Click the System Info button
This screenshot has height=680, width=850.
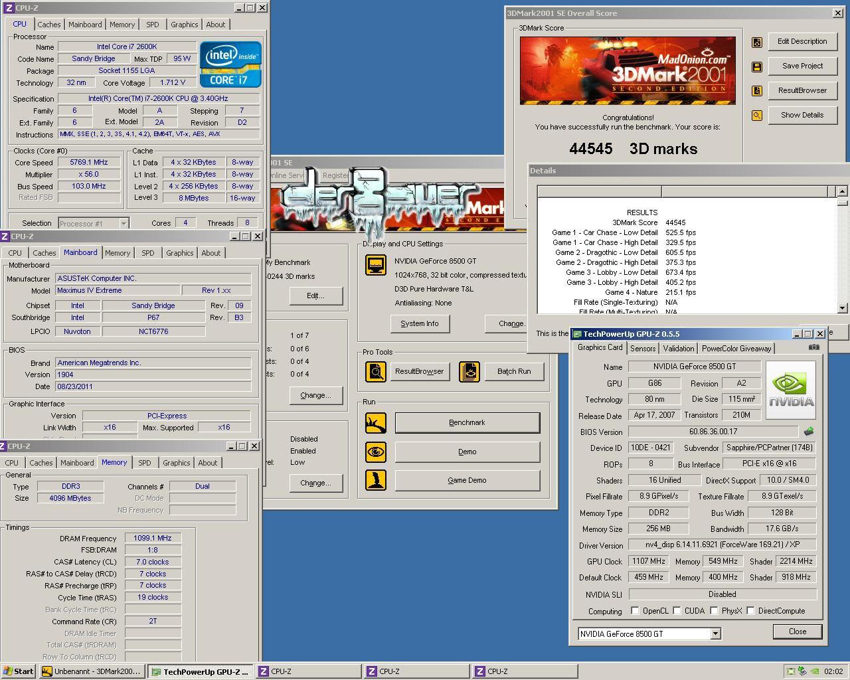(x=420, y=323)
